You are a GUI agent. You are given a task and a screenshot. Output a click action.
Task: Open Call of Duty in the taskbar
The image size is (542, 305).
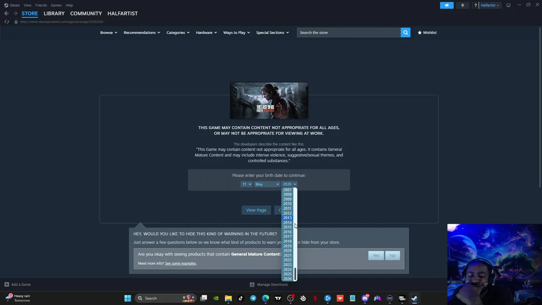tap(402, 298)
